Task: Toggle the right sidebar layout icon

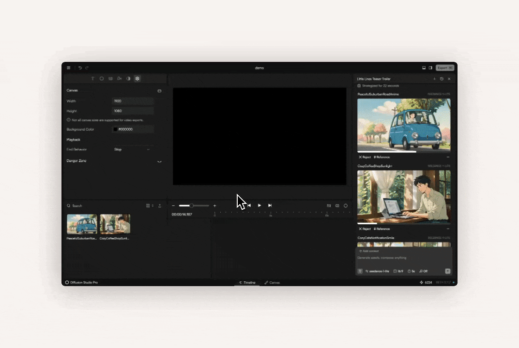Action: [x=430, y=68]
